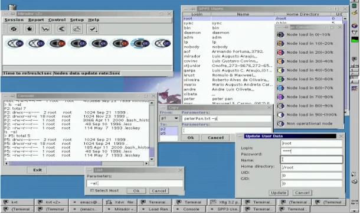Click the 'Node load in 0-10%' legend icon
Viewport: 360px width, 214px height.
click(x=280, y=35)
